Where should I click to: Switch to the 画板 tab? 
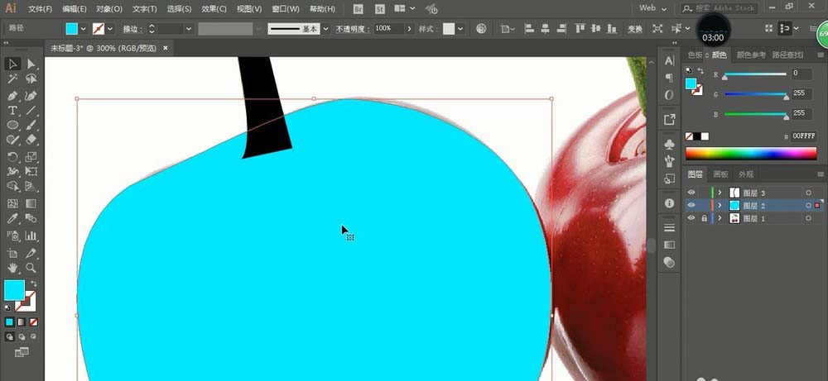pos(721,174)
